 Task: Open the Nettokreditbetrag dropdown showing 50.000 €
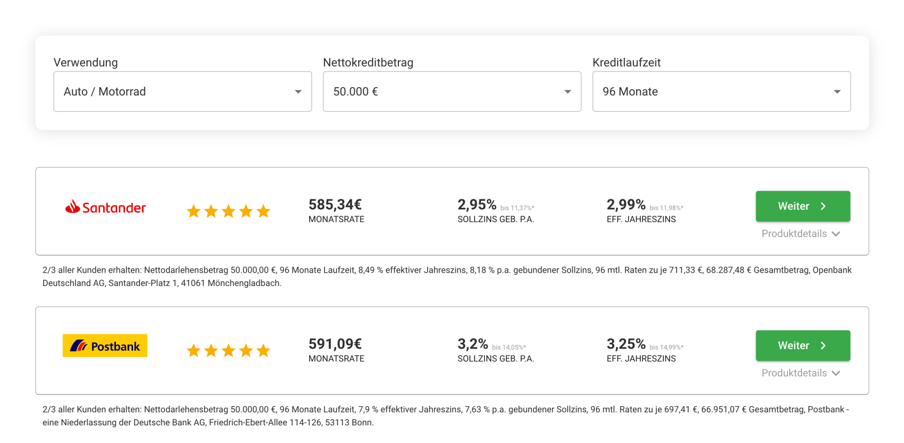click(x=452, y=91)
